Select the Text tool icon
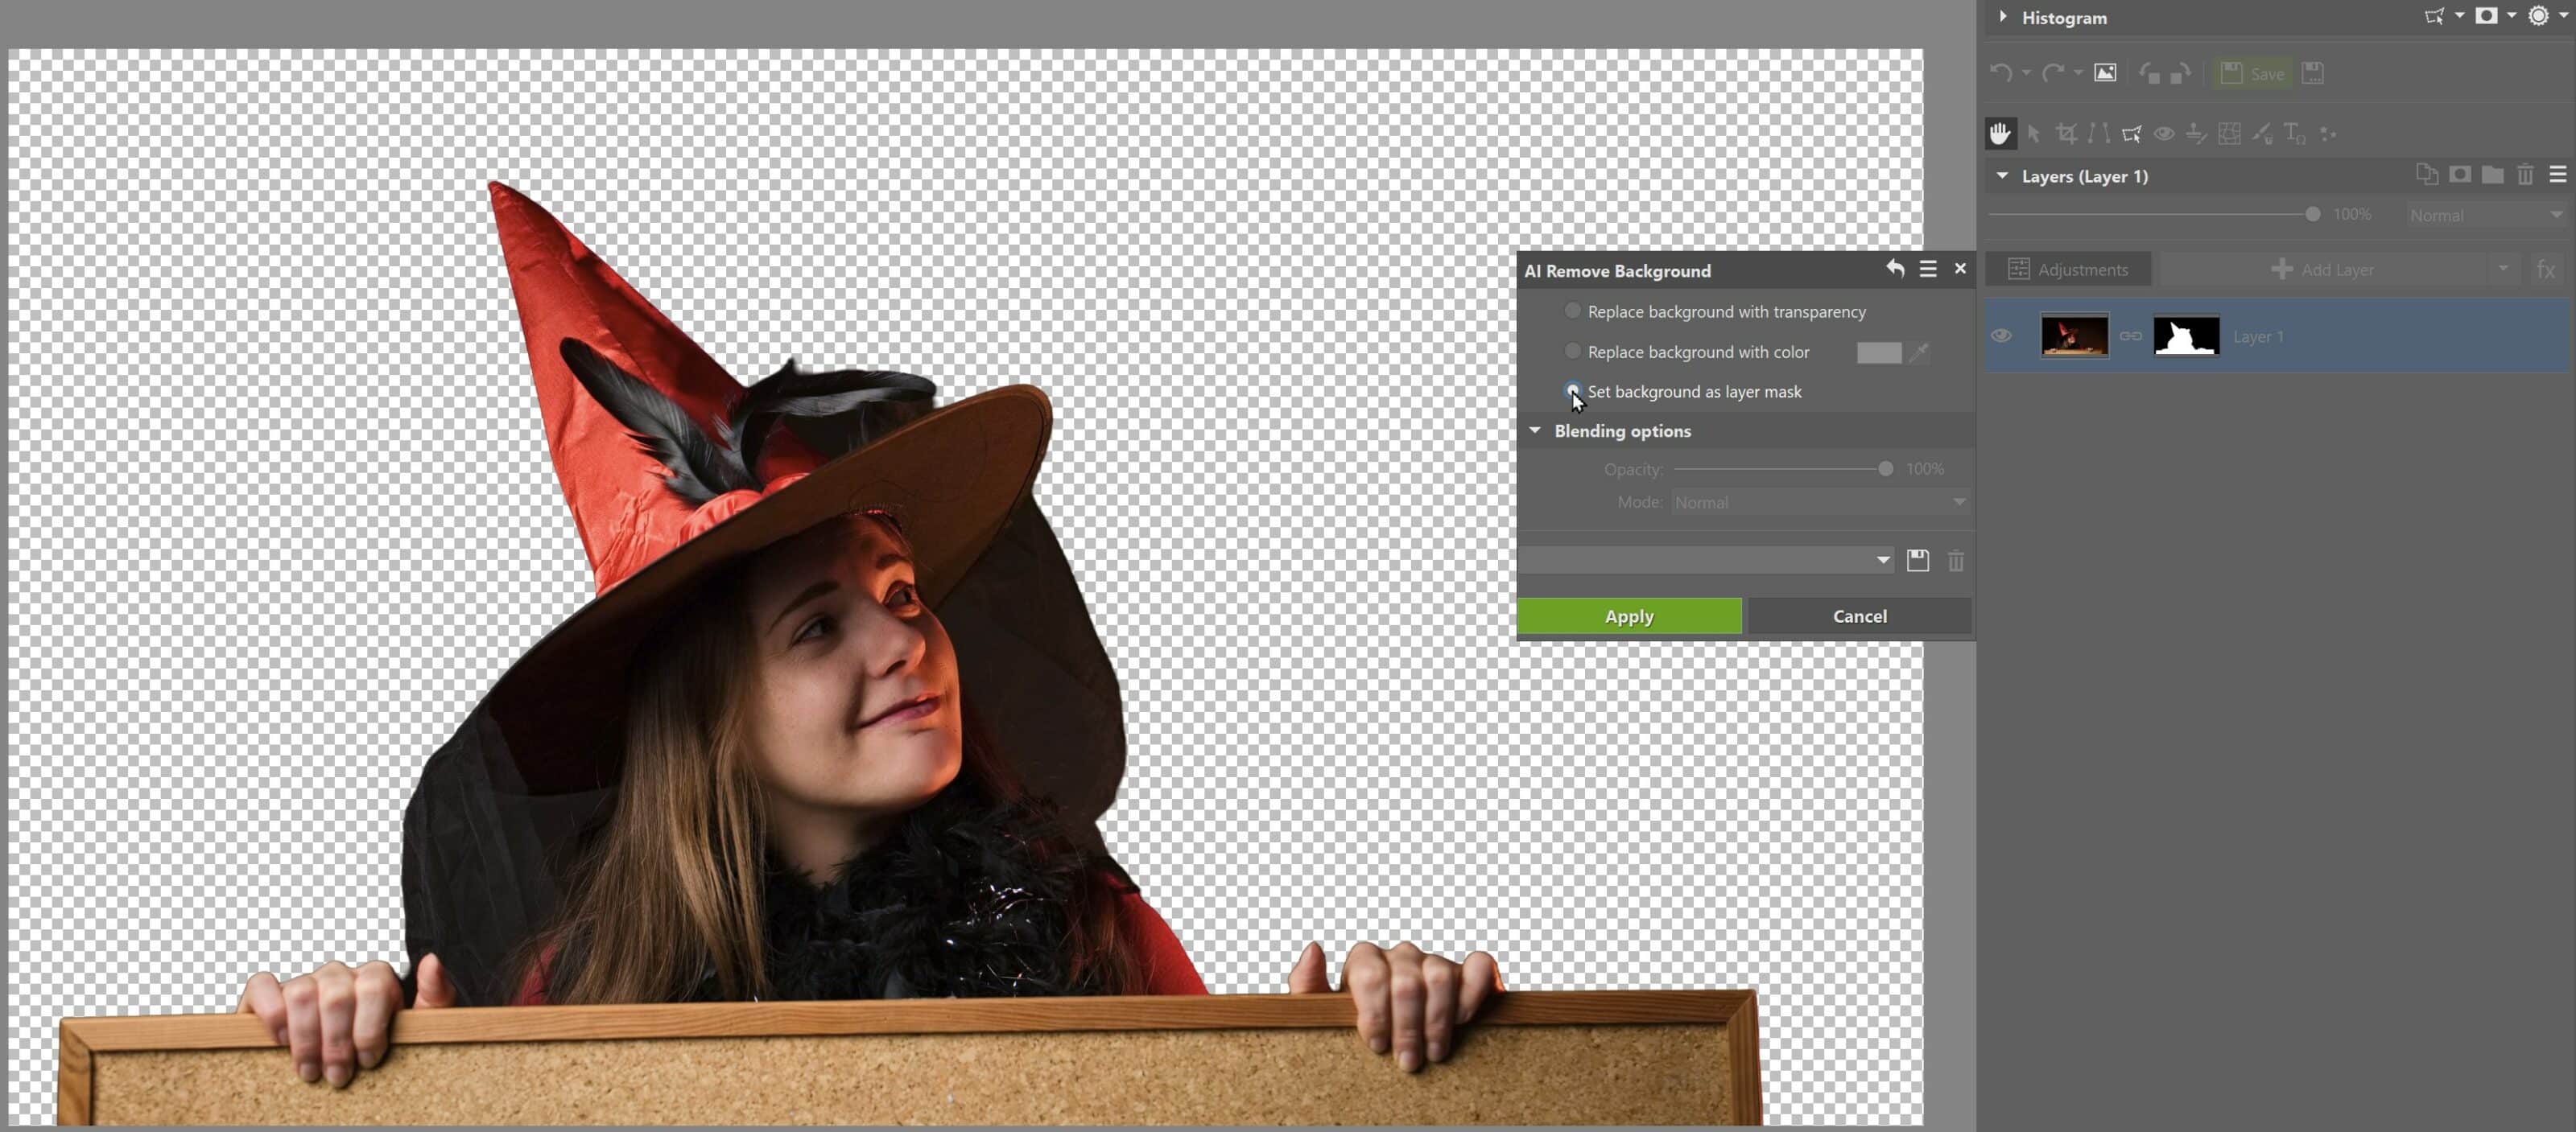Image resolution: width=2576 pixels, height=1132 pixels. (2294, 133)
